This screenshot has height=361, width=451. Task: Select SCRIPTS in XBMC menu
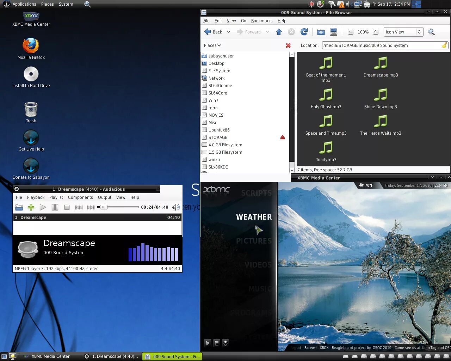click(x=257, y=193)
